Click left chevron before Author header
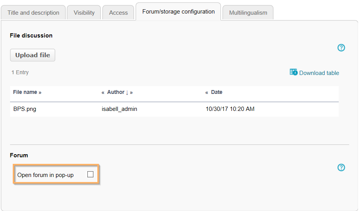360x211 pixels. click(103, 92)
